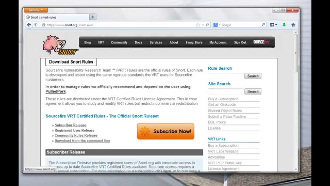Open 'Buy a Subscription' under VRT Links
Image resolution: width=330 pixels, height=186 pixels.
tap(223, 145)
